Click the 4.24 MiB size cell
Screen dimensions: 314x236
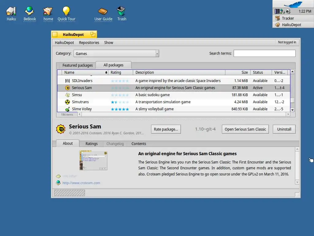241,102
